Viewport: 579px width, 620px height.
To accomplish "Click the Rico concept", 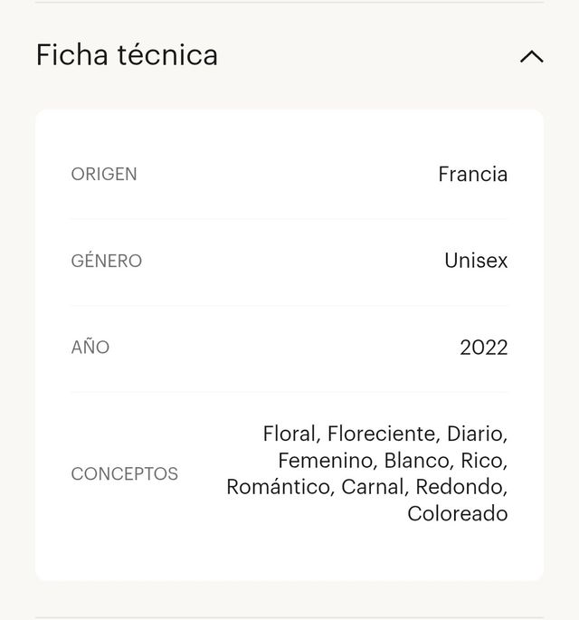I will click(x=483, y=461).
